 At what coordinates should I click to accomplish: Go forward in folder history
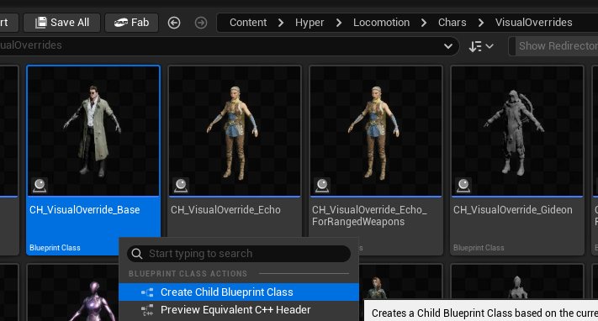pyautogui.click(x=201, y=23)
